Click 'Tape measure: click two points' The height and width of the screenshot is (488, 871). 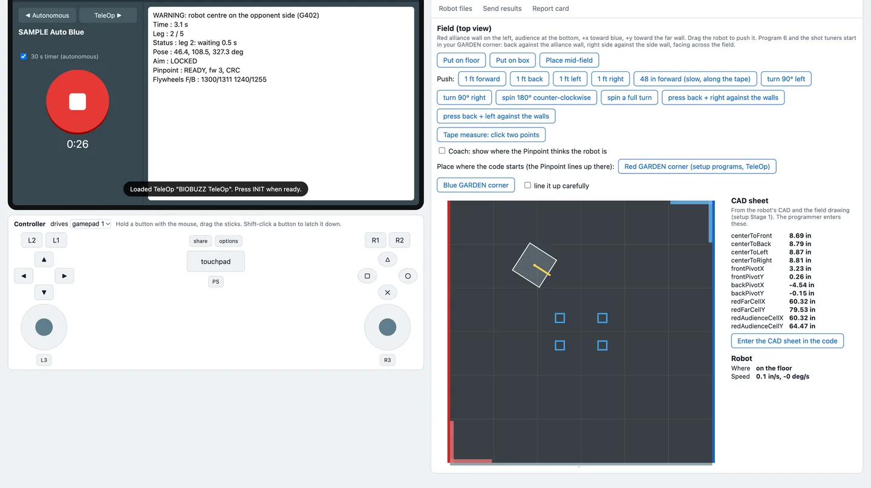click(491, 135)
